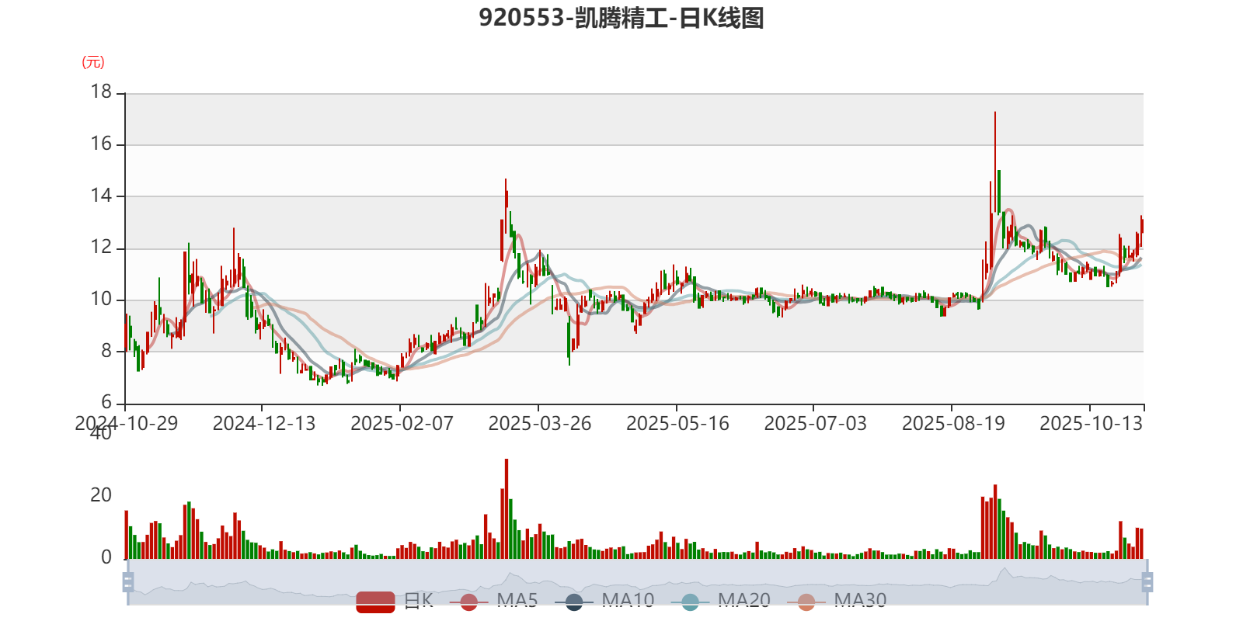
Task: Click the right handle of the zoom slider
Action: point(1147,582)
